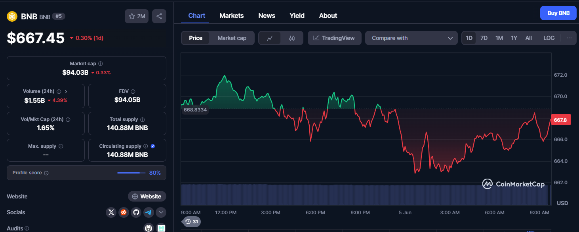Switch to the Chart tab
Viewport: 579px width, 232px height.
click(x=197, y=15)
